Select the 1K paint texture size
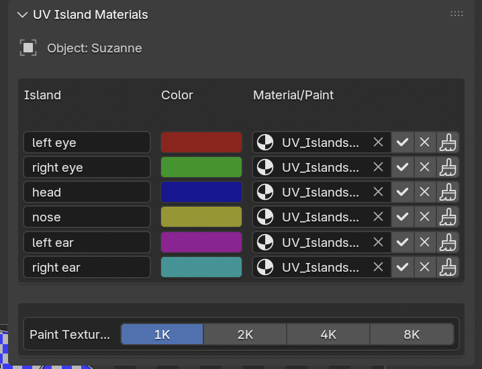Screen dimensions: 482x369 (x=162, y=335)
